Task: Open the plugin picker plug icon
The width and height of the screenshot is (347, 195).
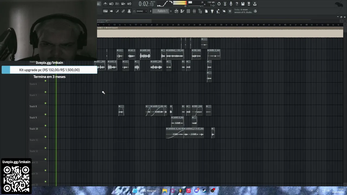Action: tap(212, 11)
